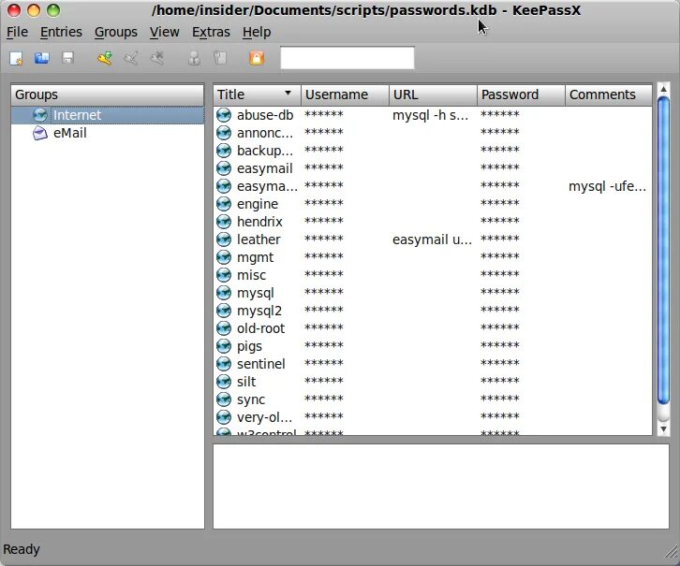Click the Comments column header

[609, 94]
